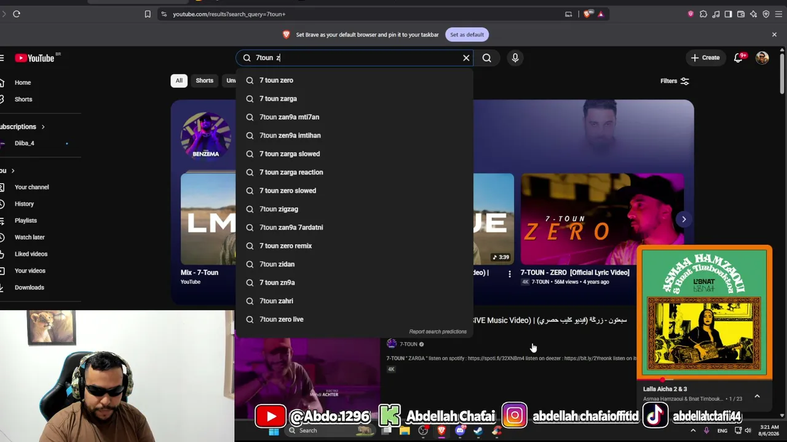Choose suggestion "7 toun zarga"
The width and height of the screenshot is (787, 442).
tap(355, 99)
